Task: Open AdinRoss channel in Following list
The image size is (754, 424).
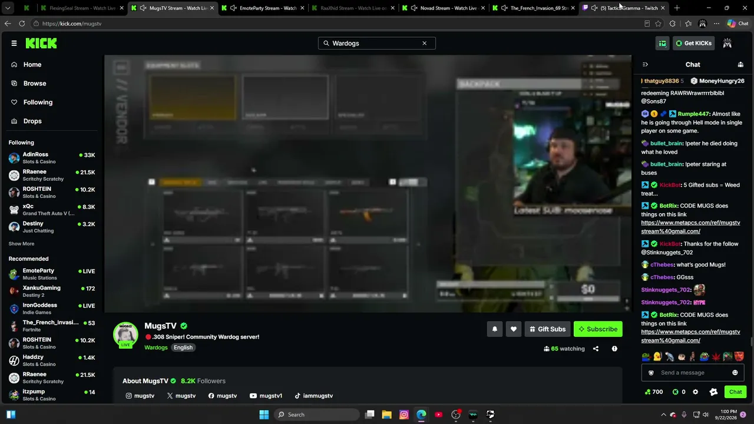Action: point(52,158)
